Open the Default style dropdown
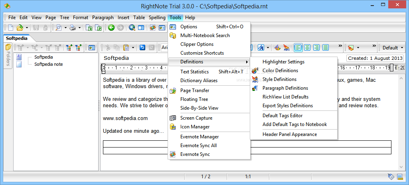Viewport: 409px width, 185px height. click(x=392, y=48)
